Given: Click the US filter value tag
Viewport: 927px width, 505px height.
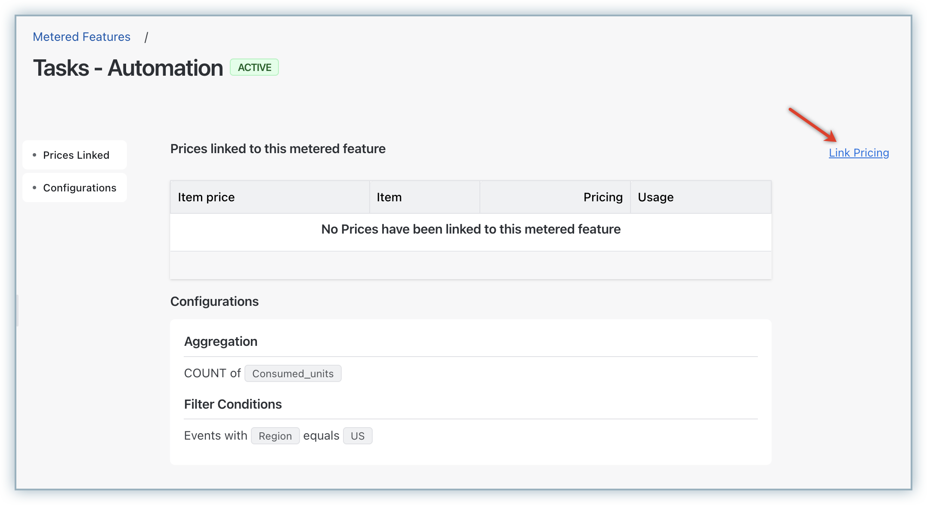Looking at the screenshot, I should point(357,436).
